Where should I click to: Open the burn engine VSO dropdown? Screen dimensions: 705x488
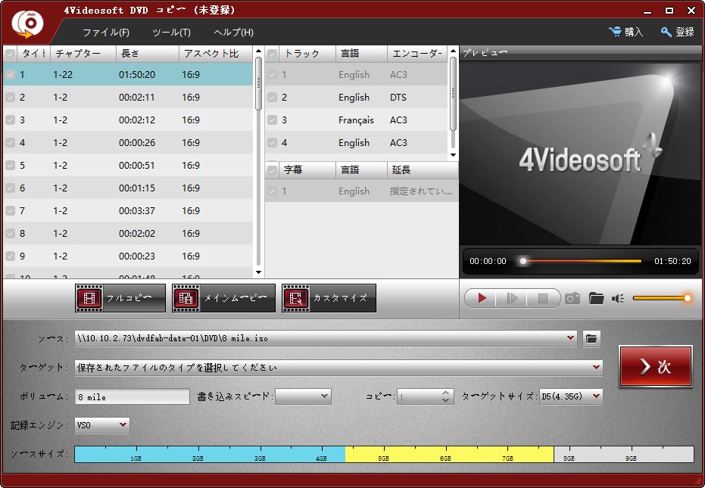coord(123,425)
